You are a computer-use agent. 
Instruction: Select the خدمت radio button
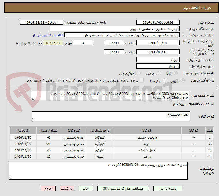159,73
